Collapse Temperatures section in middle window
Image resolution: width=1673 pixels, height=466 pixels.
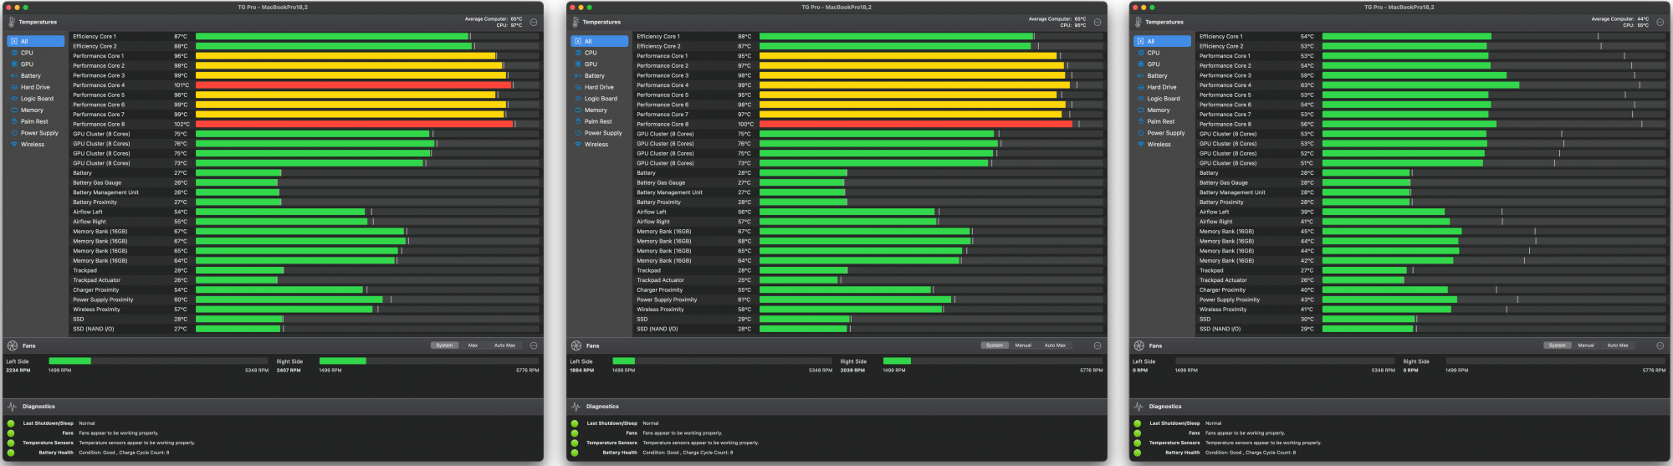tap(1097, 23)
